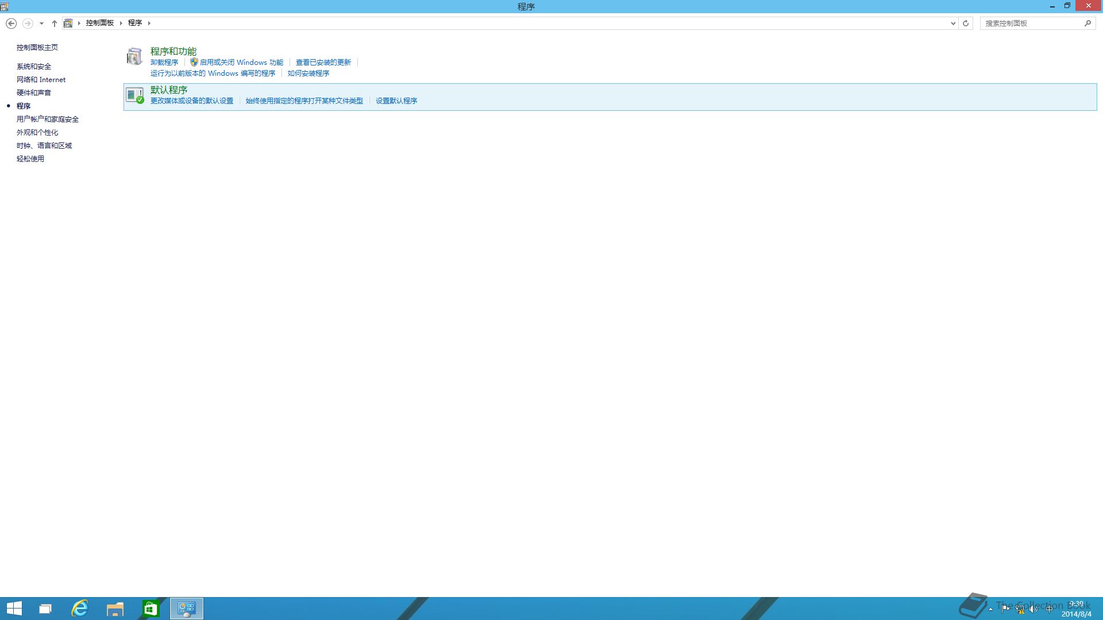Click the Default Programs icon

tap(134, 95)
